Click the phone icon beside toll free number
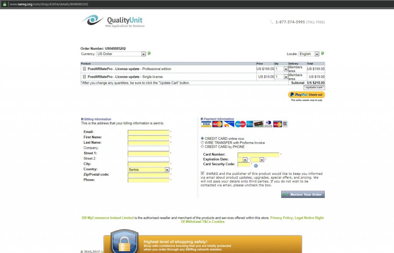This screenshot has width=394, height=253. (272, 22)
